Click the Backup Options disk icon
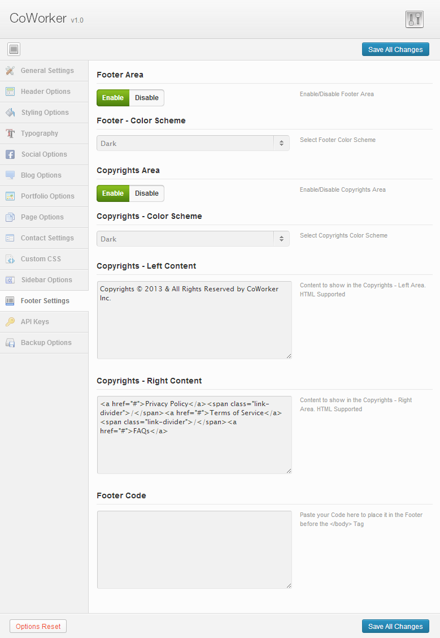The width and height of the screenshot is (440, 638). click(10, 343)
